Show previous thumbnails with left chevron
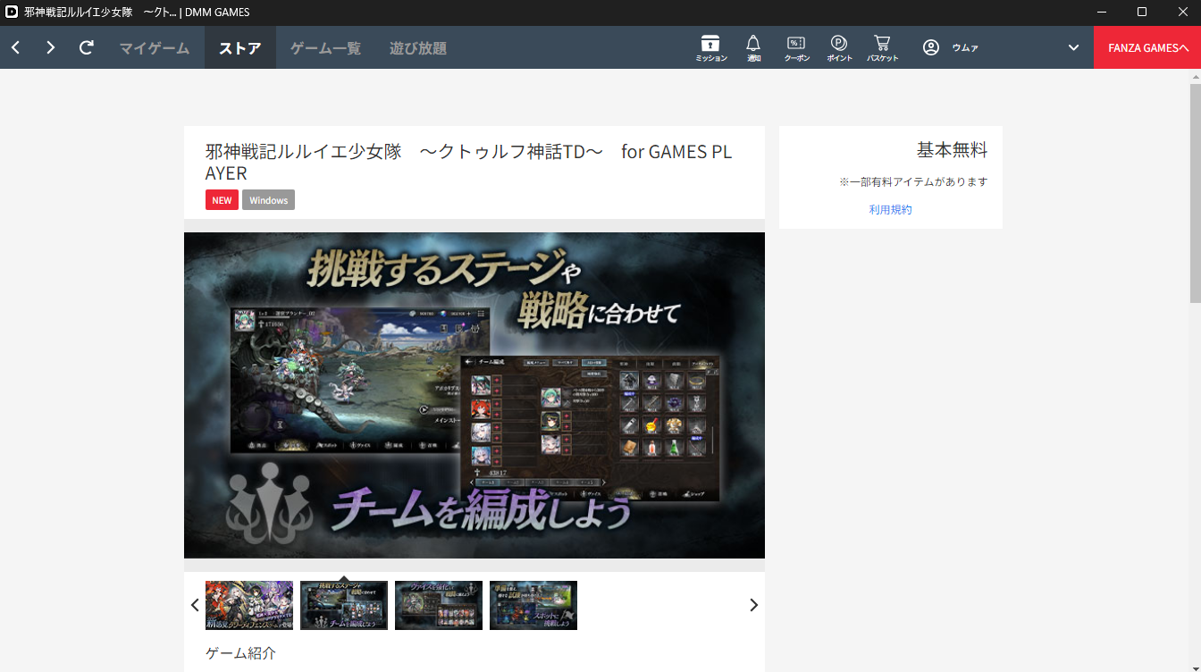1201x672 pixels. 195,605
